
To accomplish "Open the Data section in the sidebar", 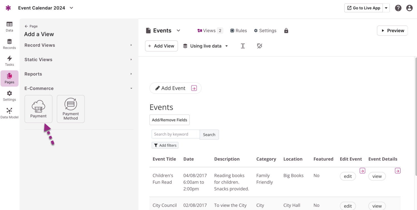I will click(9, 26).
